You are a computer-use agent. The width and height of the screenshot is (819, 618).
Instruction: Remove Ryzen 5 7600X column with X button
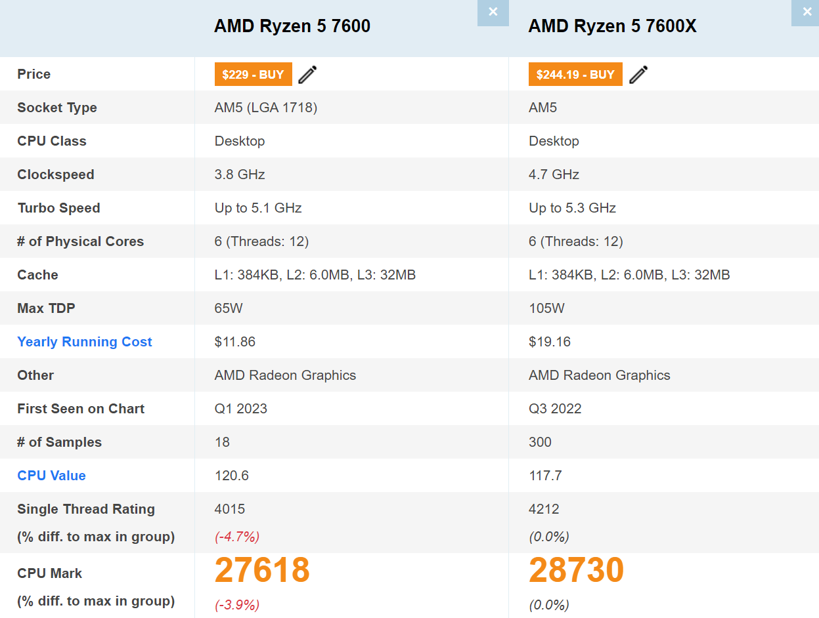807,12
